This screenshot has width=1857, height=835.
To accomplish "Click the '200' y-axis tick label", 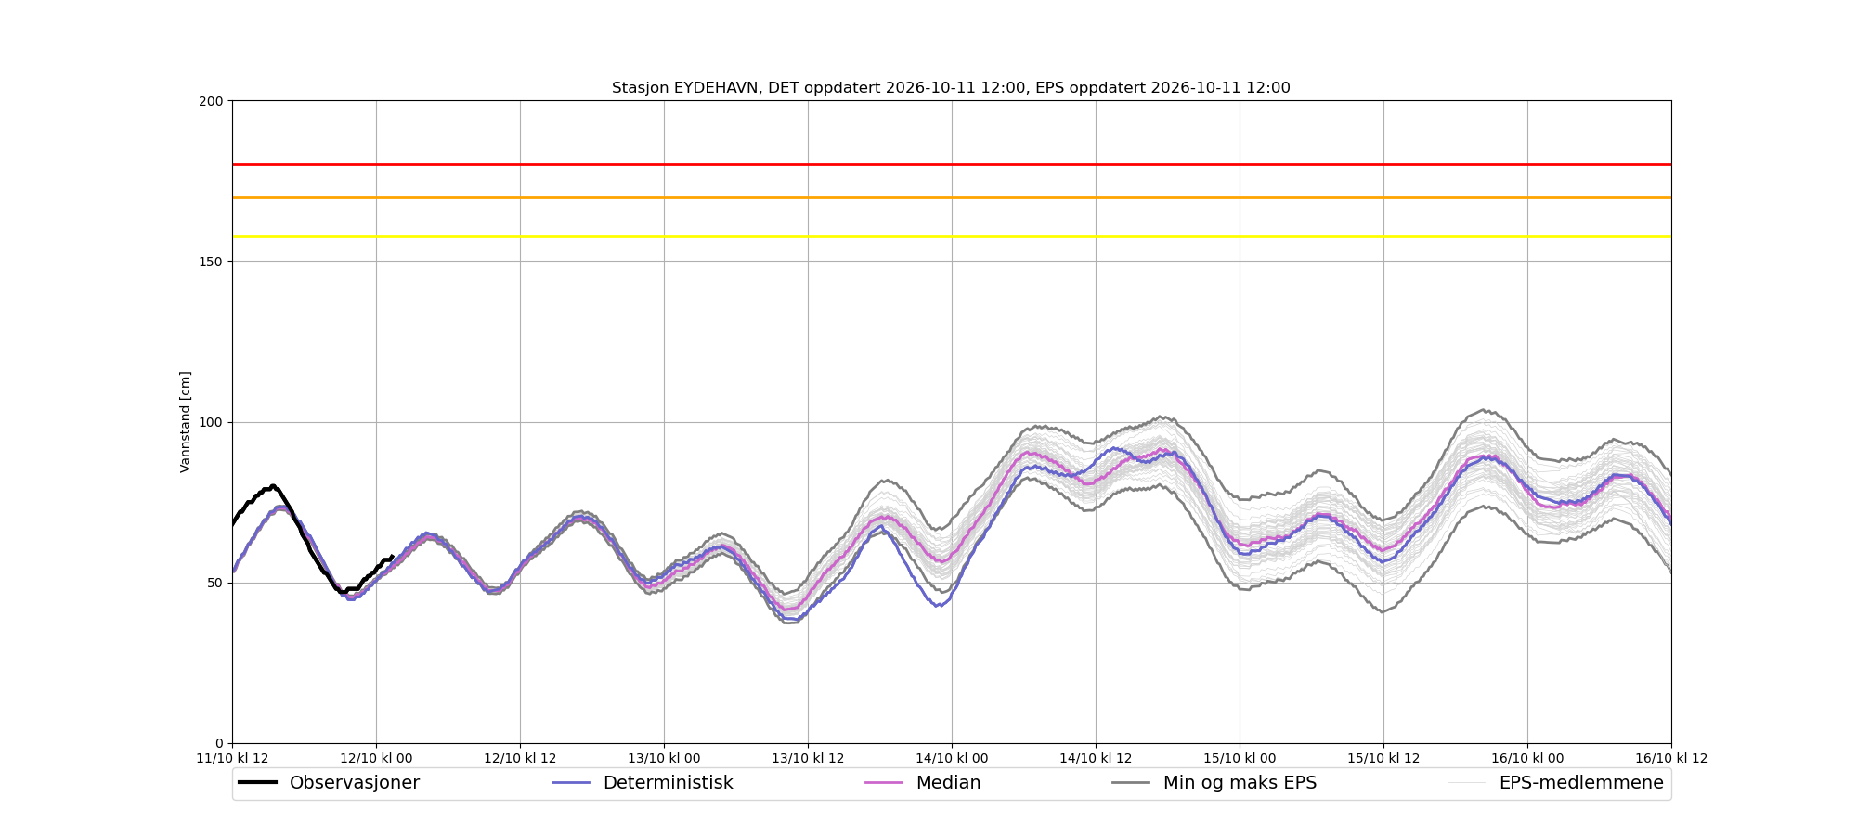I will pos(212,101).
